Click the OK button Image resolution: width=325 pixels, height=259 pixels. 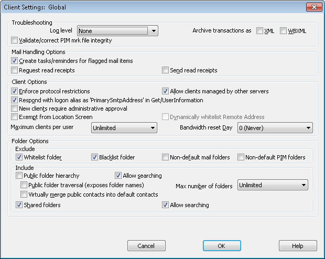click(x=221, y=246)
